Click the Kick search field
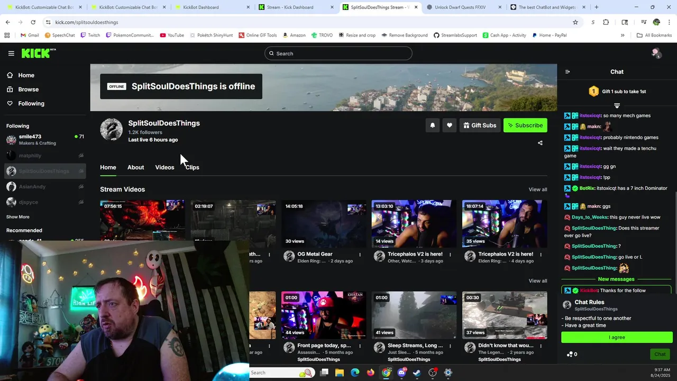The width and height of the screenshot is (677, 381). pos(338,53)
